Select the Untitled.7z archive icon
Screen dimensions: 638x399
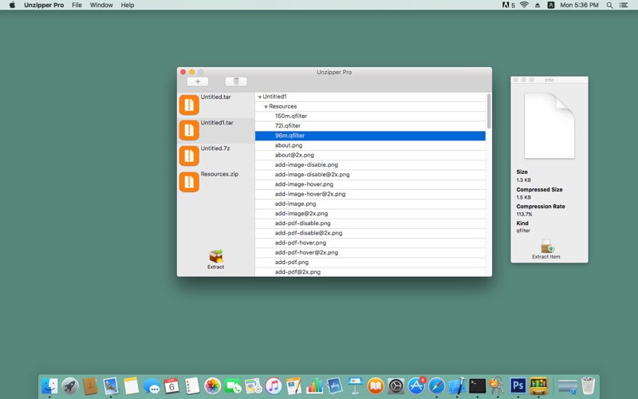pos(189,156)
